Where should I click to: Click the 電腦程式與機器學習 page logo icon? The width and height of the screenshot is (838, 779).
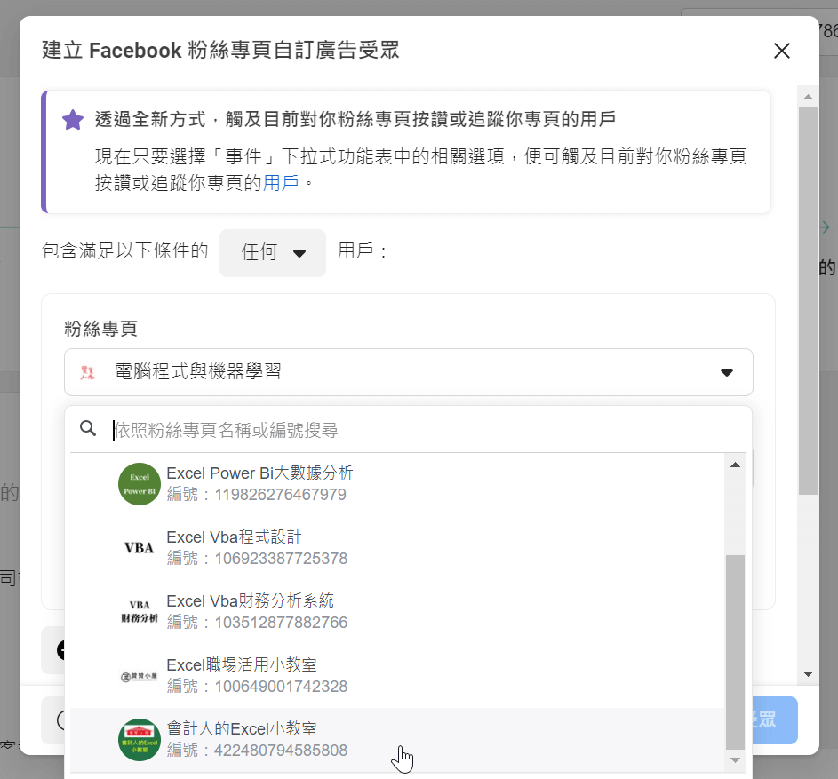tap(88, 372)
